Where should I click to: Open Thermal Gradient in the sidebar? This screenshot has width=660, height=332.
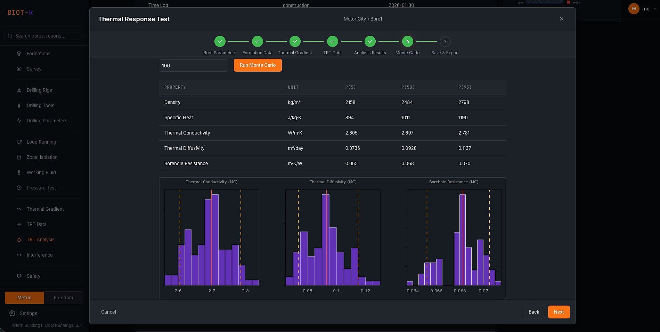coord(45,209)
